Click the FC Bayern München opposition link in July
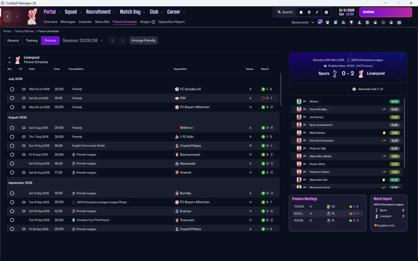 [x=193, y=107]
